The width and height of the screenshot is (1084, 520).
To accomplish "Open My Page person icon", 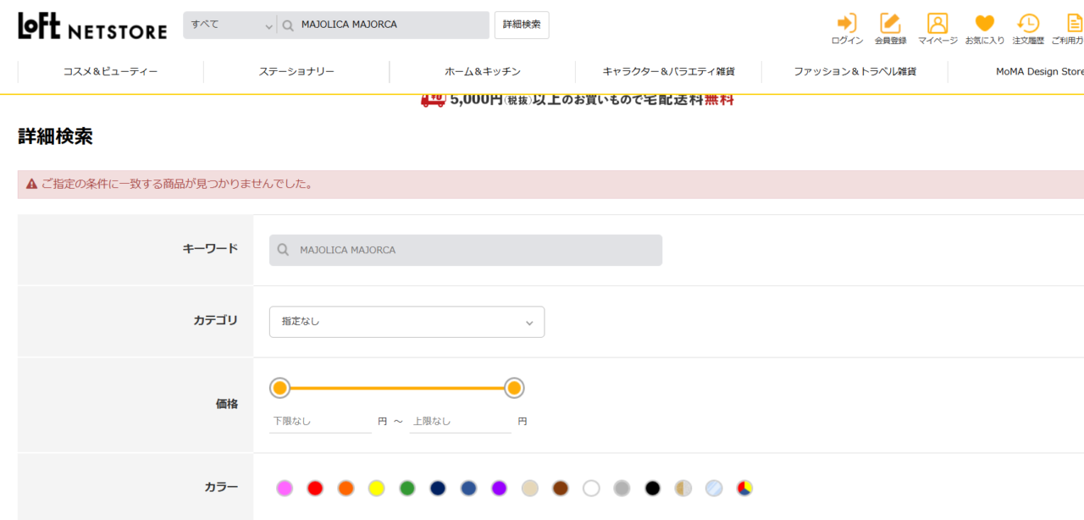I will pyautogui.click(x=937, y=23).
